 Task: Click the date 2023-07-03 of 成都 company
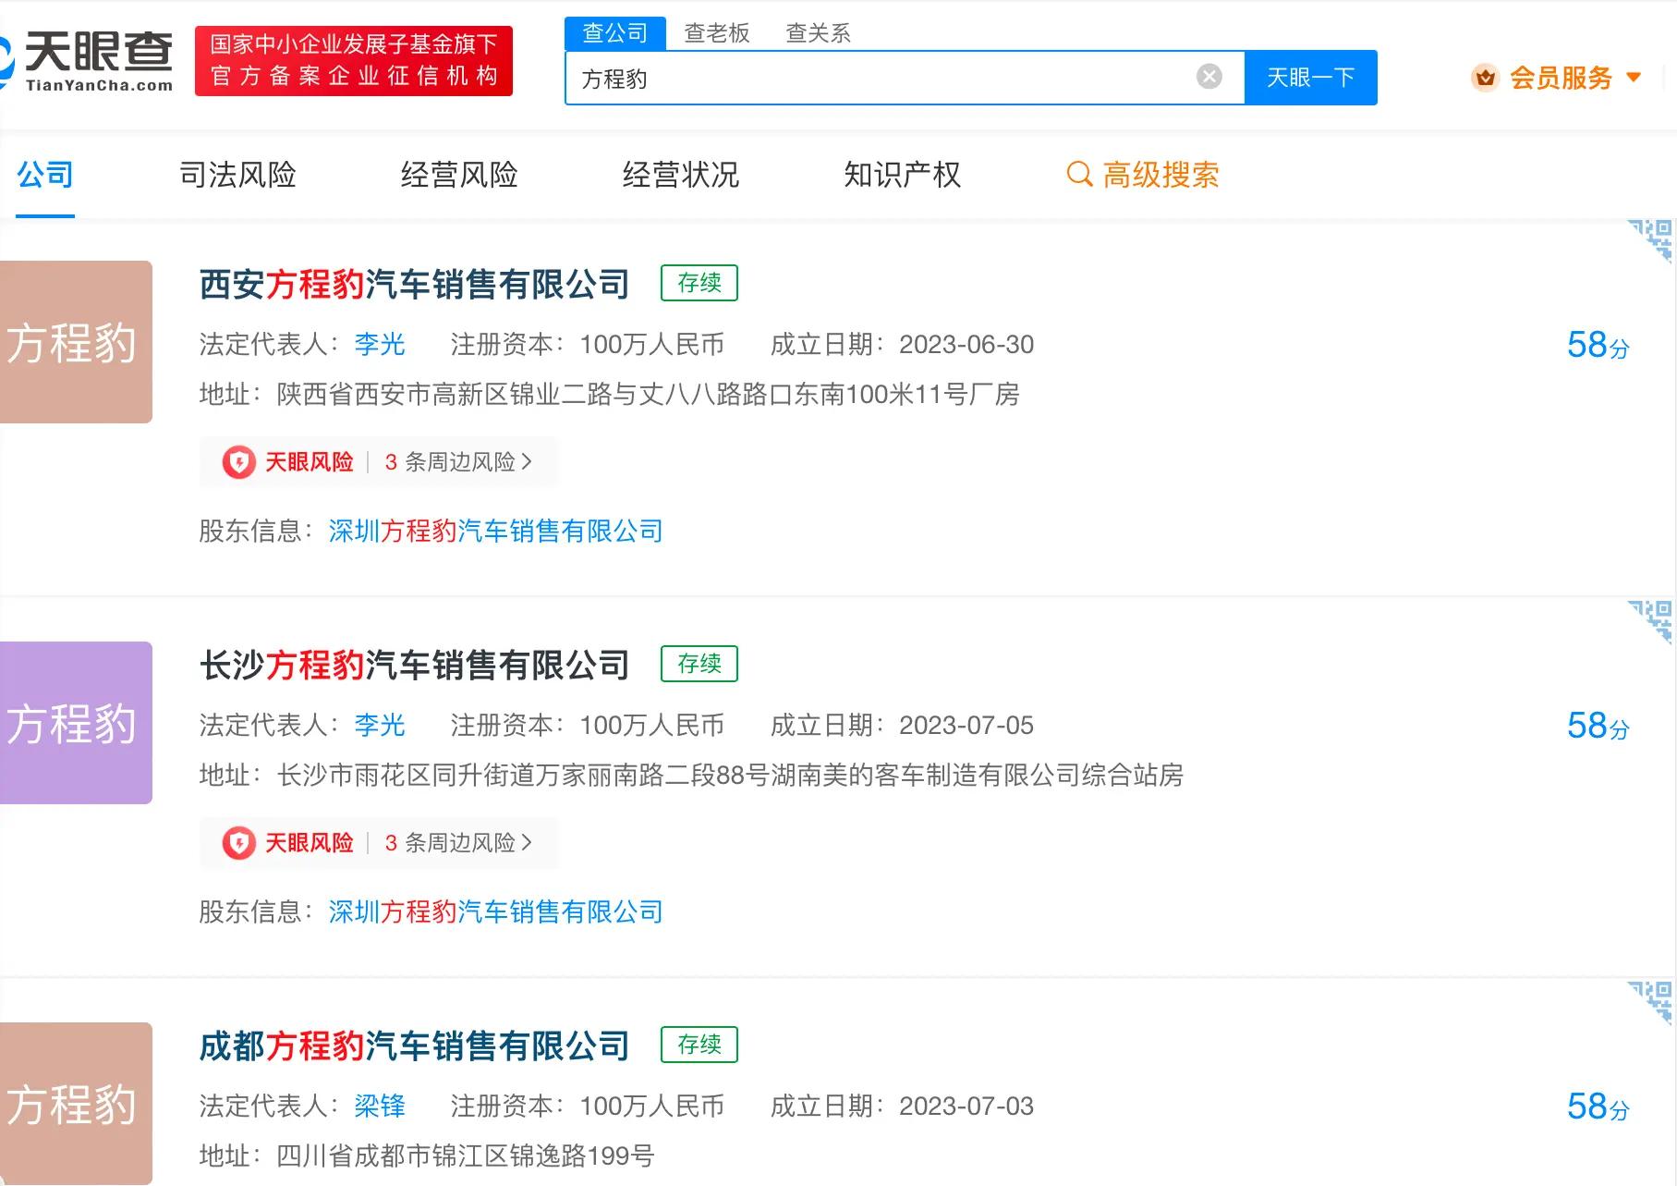click(966, 1106)
